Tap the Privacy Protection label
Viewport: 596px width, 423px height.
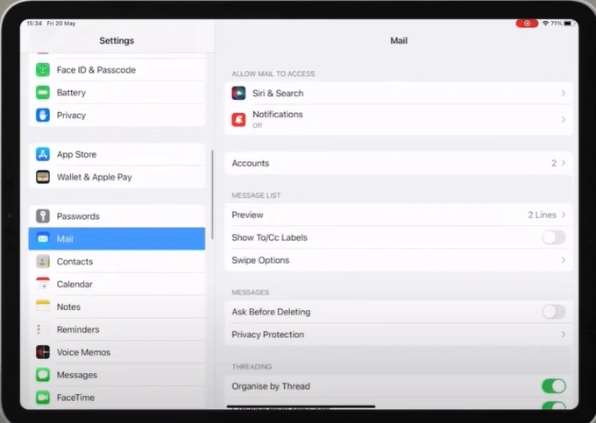point(268,335)
